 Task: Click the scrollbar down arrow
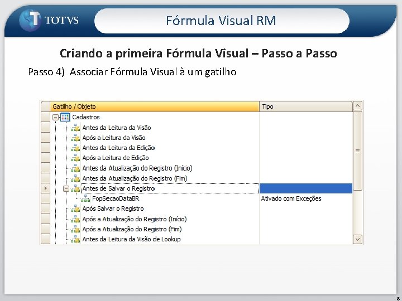point(357,240)
